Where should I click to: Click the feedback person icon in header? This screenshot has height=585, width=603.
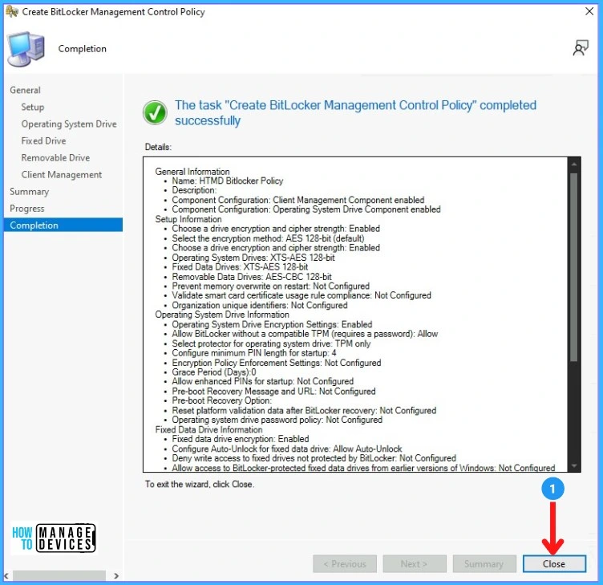(581, 48)
